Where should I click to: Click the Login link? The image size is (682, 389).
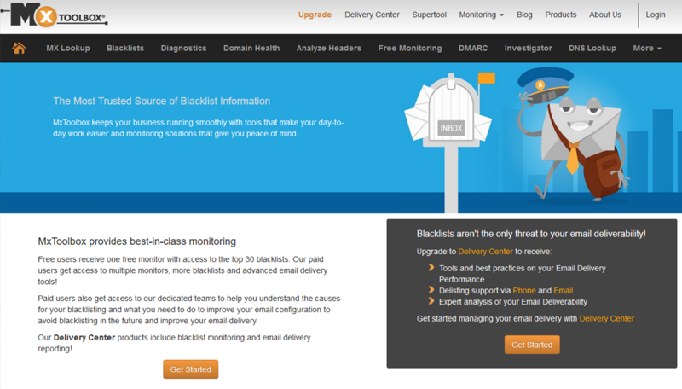pyautogui.click(x=656, y=15)
